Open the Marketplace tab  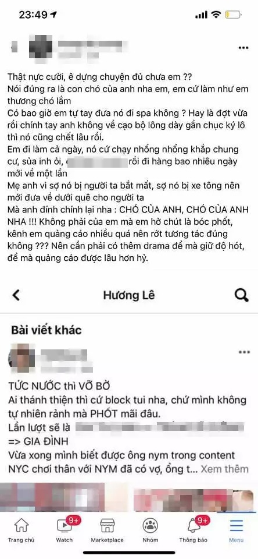(x=107, y=530)
